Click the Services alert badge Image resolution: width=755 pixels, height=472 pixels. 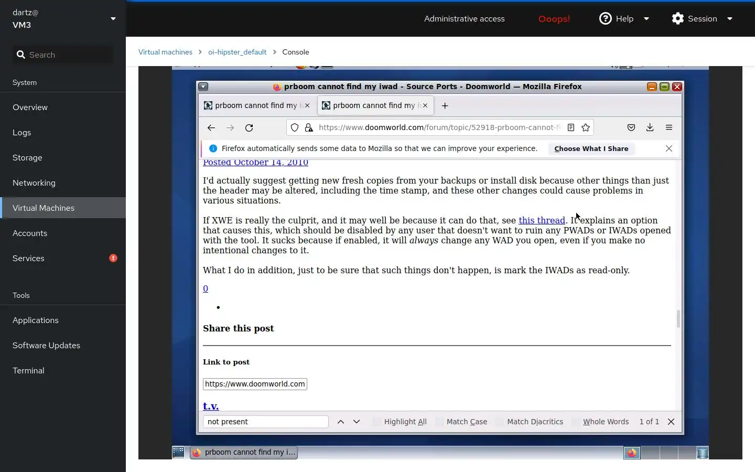click(113, 258)
